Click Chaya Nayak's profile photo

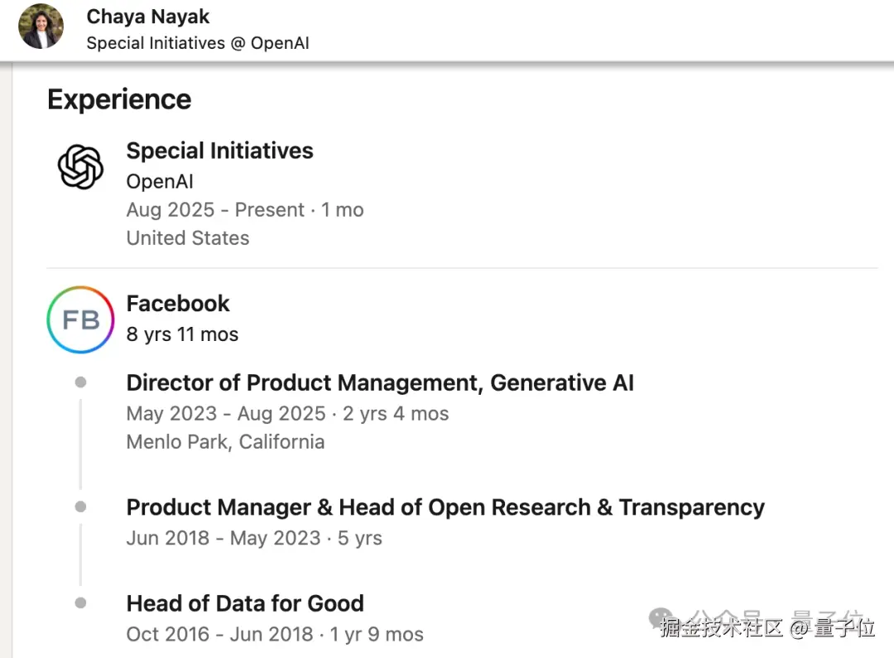[x=41, y=26]
